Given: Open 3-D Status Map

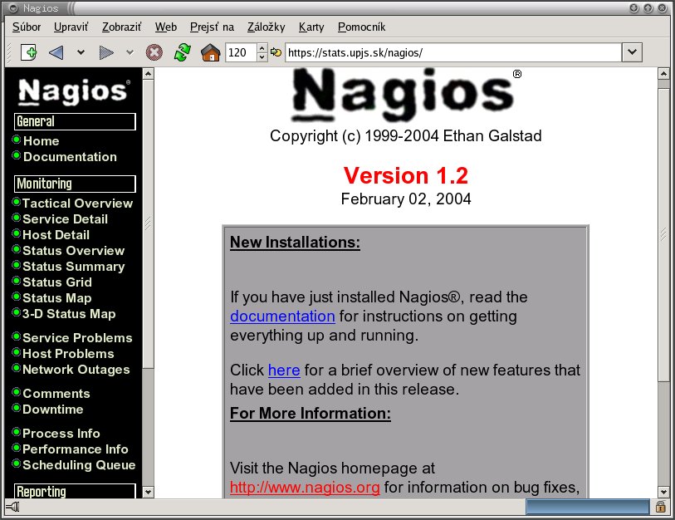Looking at the screenshot, I should [x=69, y=314].
